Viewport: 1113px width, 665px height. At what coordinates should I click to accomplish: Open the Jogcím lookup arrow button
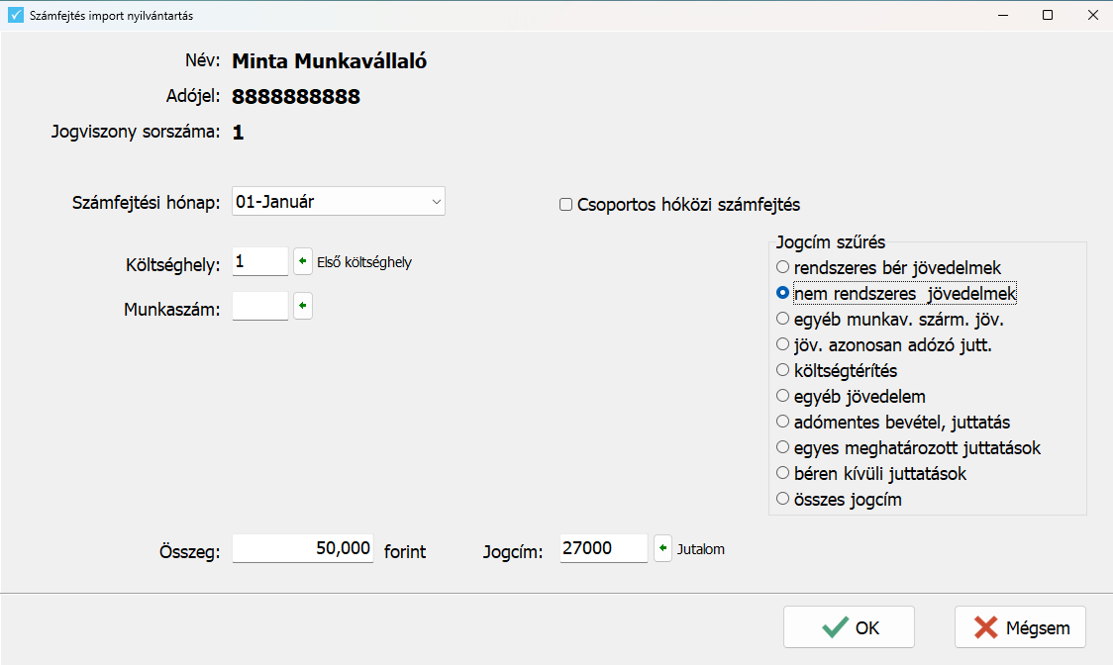coord(663,547)
